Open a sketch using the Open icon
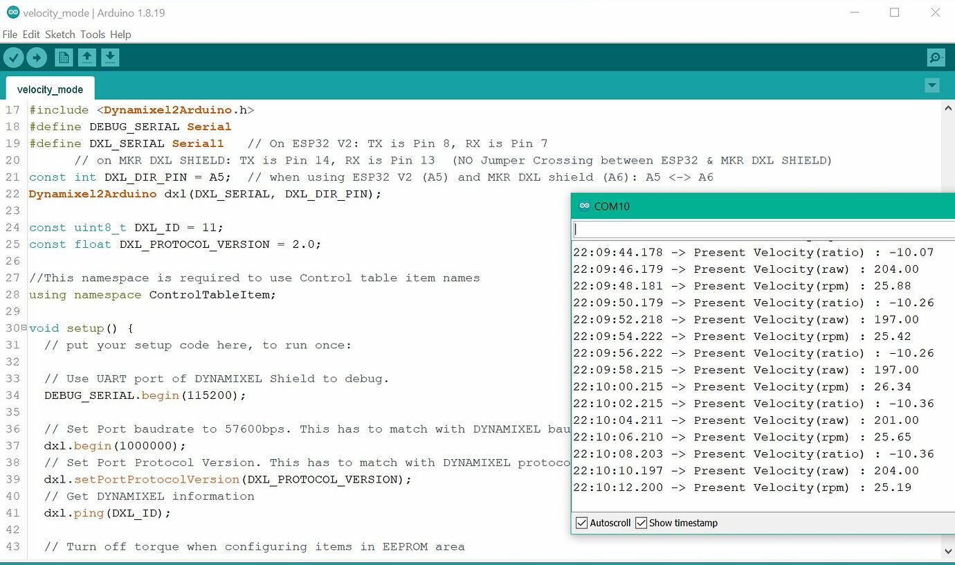Viewport: 955px width, 565px height. [x=87, y=57]
